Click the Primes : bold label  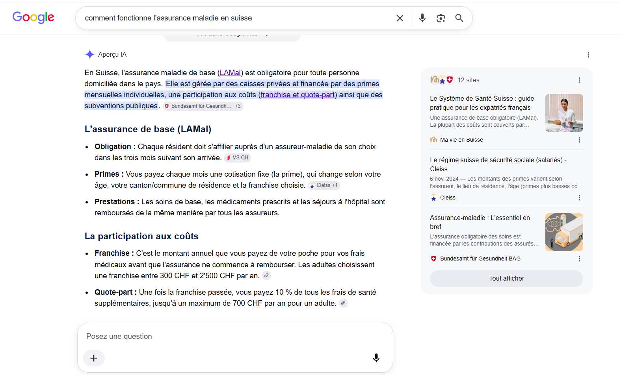[x=109, y=174]
